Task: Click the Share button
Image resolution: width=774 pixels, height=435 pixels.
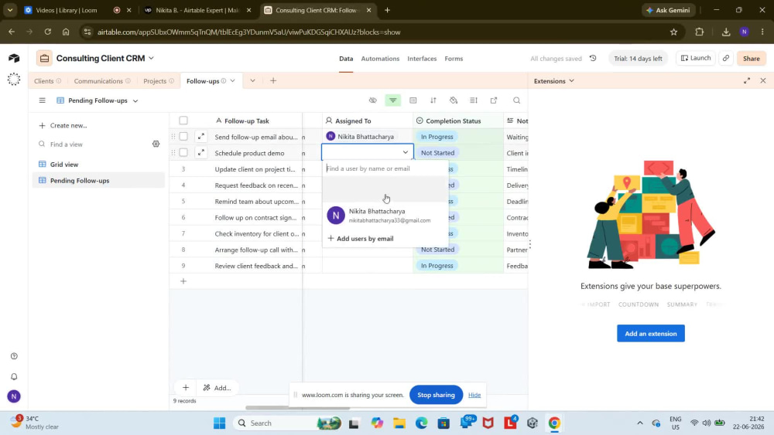Action: tap(752, 58)
